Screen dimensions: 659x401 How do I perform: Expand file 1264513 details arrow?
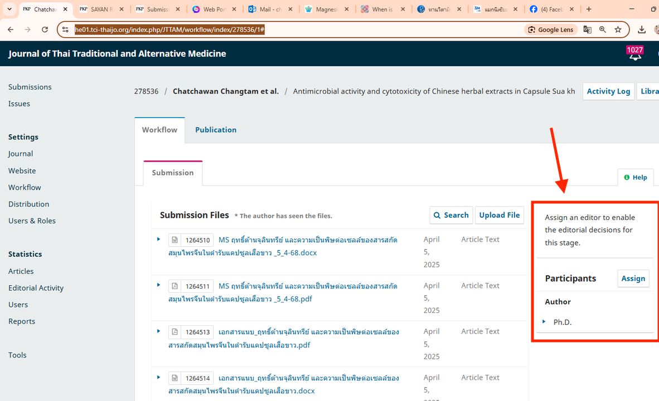coord(159,331)
